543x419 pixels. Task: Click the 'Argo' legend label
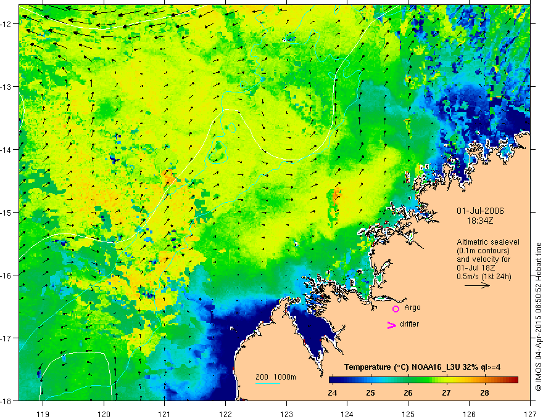(x=412, y=307)
